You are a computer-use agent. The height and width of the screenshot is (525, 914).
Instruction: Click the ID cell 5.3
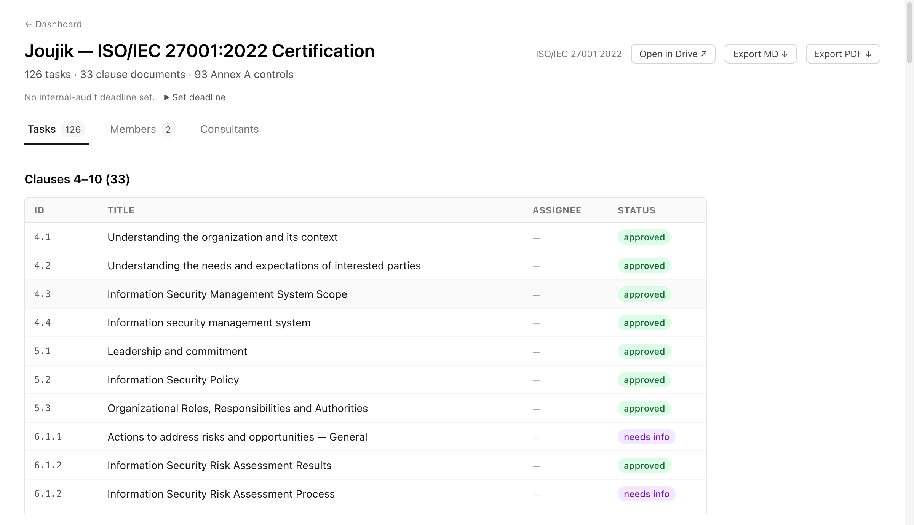pos(42,408)
